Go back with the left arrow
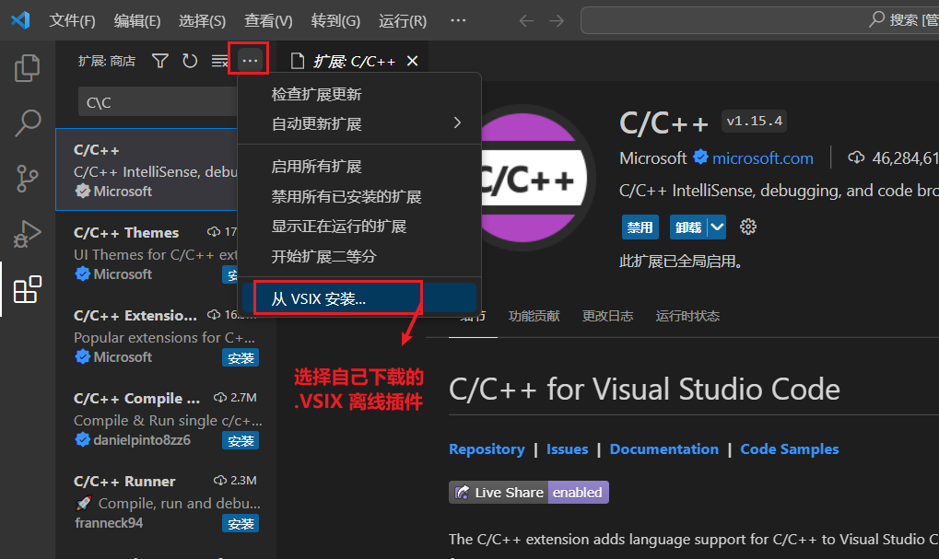 tap(526, 21)
